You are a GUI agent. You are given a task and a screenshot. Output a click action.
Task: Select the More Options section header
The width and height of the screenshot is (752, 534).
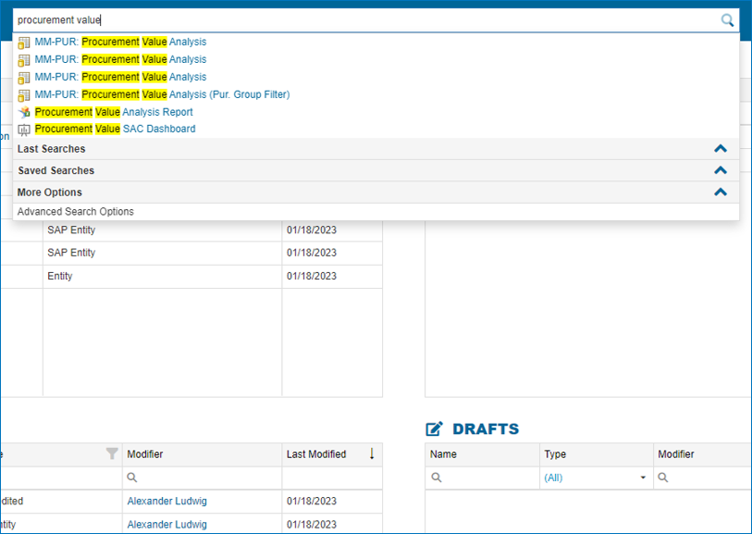coord(51,192)
